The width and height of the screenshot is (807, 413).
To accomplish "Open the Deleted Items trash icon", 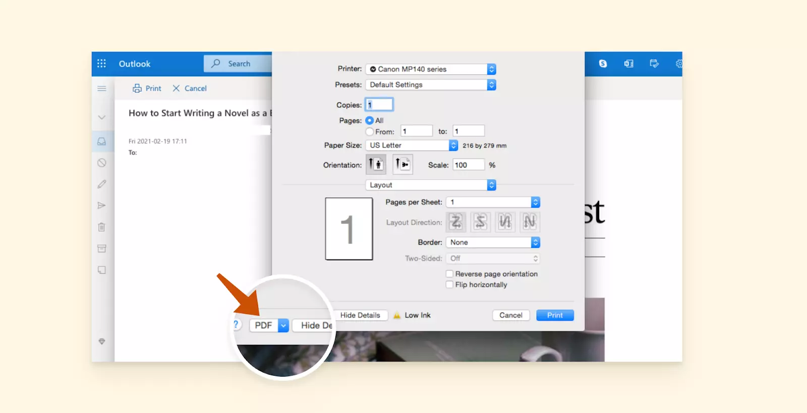I will (x=102, y=227).
